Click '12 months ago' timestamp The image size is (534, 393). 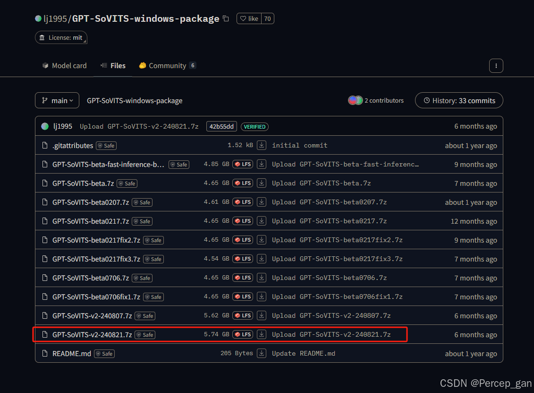474,221
